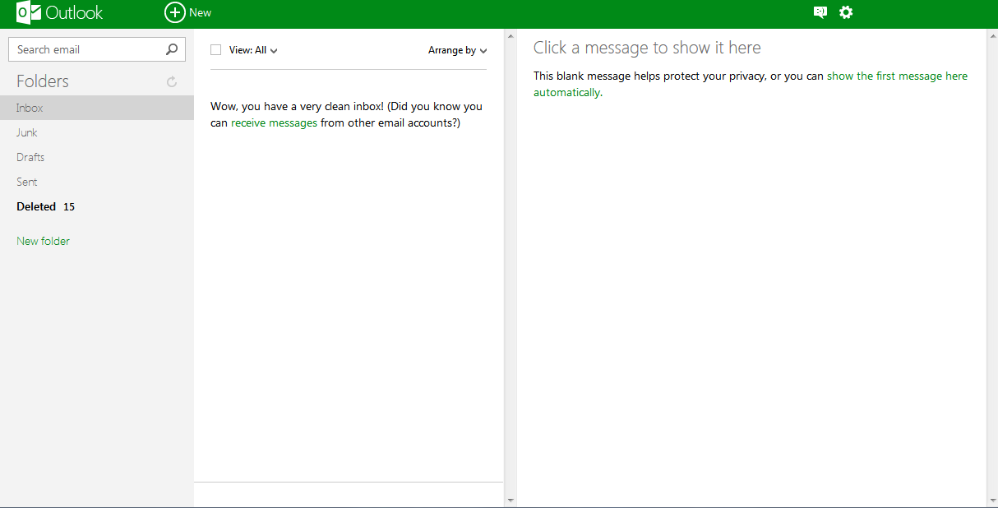The height and width of the screenshot is (508, 998).
Task: Click the search magnifier icon
Action: (170, 49)
